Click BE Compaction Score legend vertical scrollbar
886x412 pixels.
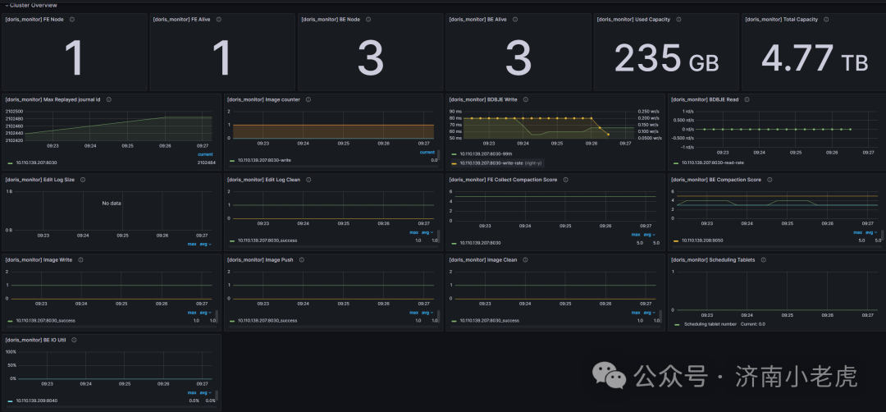pos(882,236)
